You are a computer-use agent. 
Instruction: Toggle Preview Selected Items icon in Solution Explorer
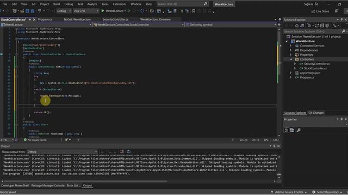click(x=334, y=26)
